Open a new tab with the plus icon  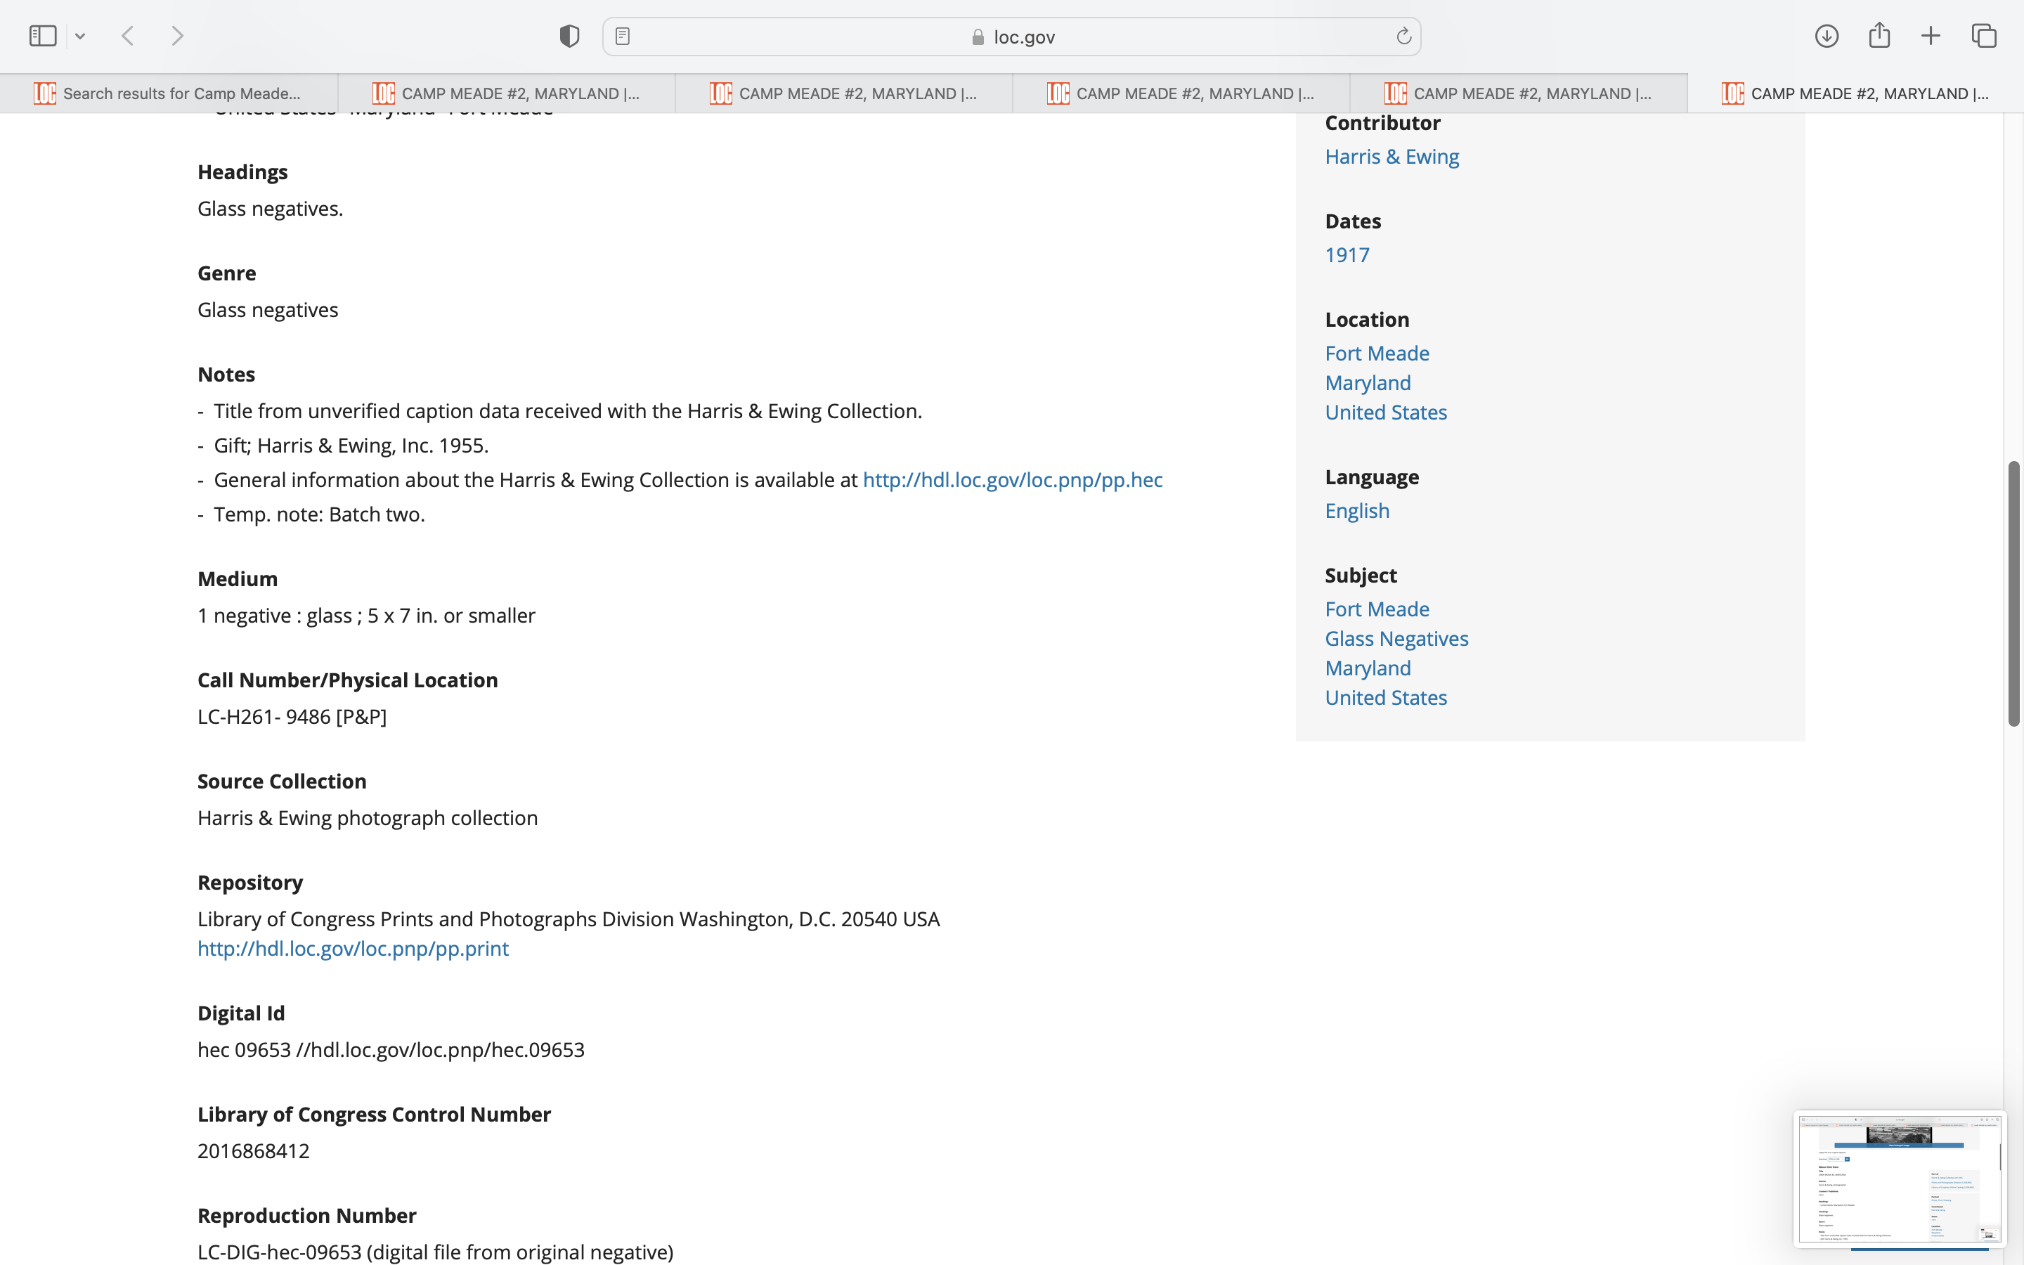point(1931,36)
